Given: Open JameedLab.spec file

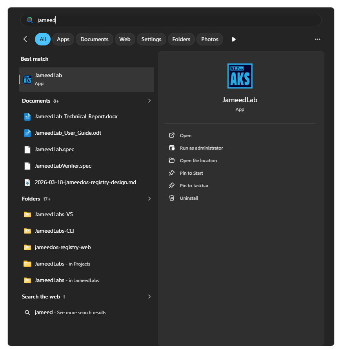Looking at the screenshot, I should [86, 150].
